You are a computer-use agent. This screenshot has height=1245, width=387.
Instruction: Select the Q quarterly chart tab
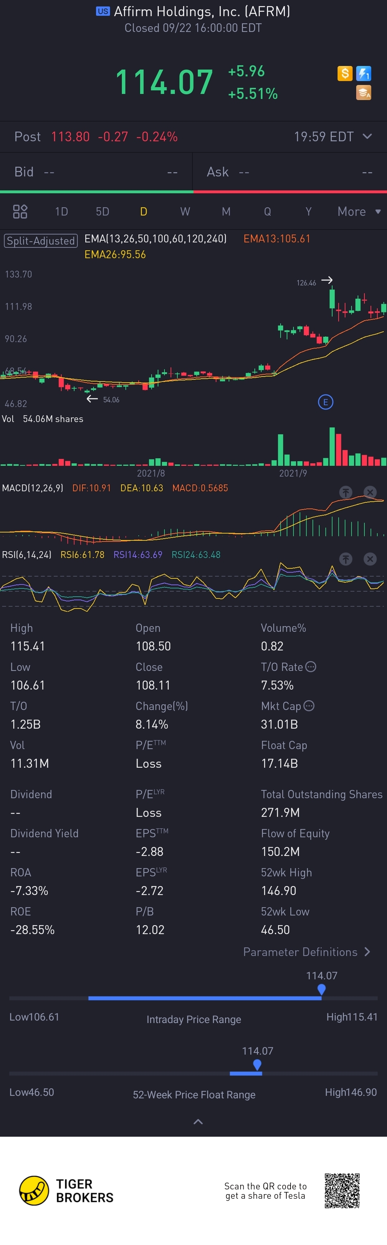tap(267, 212)
